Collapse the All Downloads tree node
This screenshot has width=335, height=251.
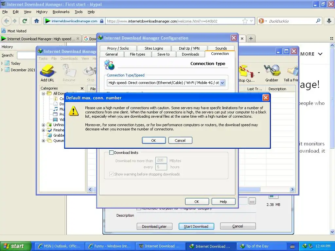[x=44, y=93]
